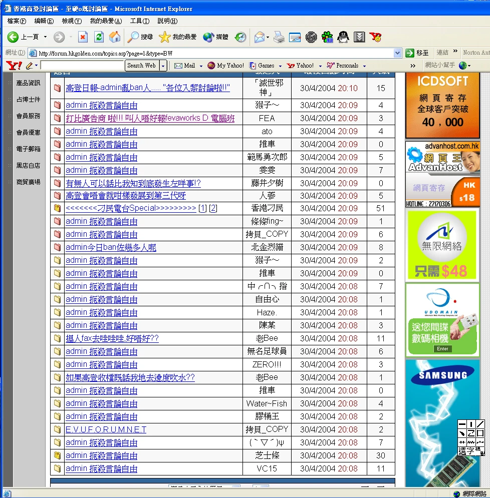Click the gray checkmark box toolbar icon
490x498 pixels.
tap(359, 37)
